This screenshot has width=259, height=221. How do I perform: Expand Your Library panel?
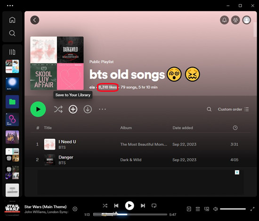(12, 52)
